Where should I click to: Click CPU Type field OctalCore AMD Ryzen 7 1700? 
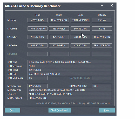pyautogui.click(x=70, y=62)
